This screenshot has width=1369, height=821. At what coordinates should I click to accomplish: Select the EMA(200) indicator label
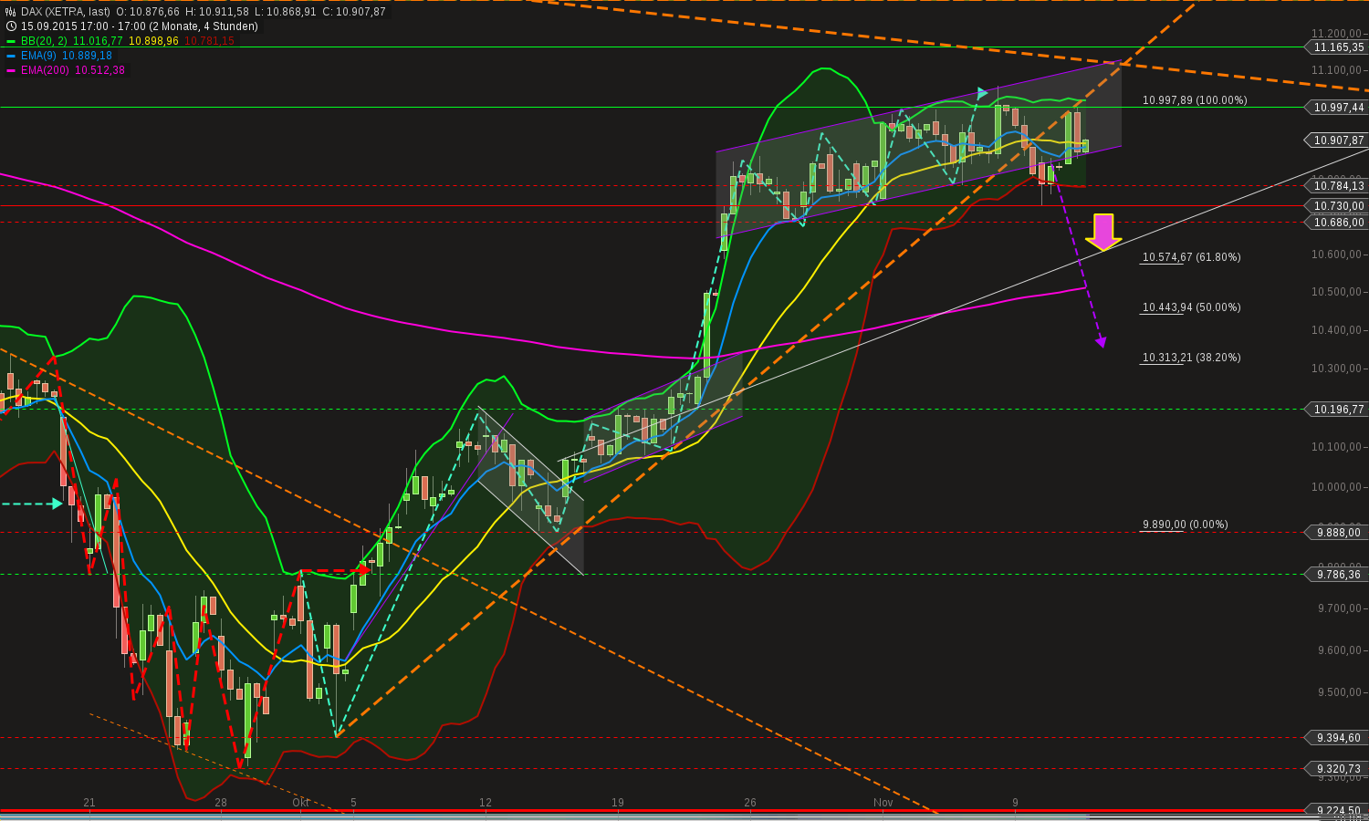click(46, 70)
